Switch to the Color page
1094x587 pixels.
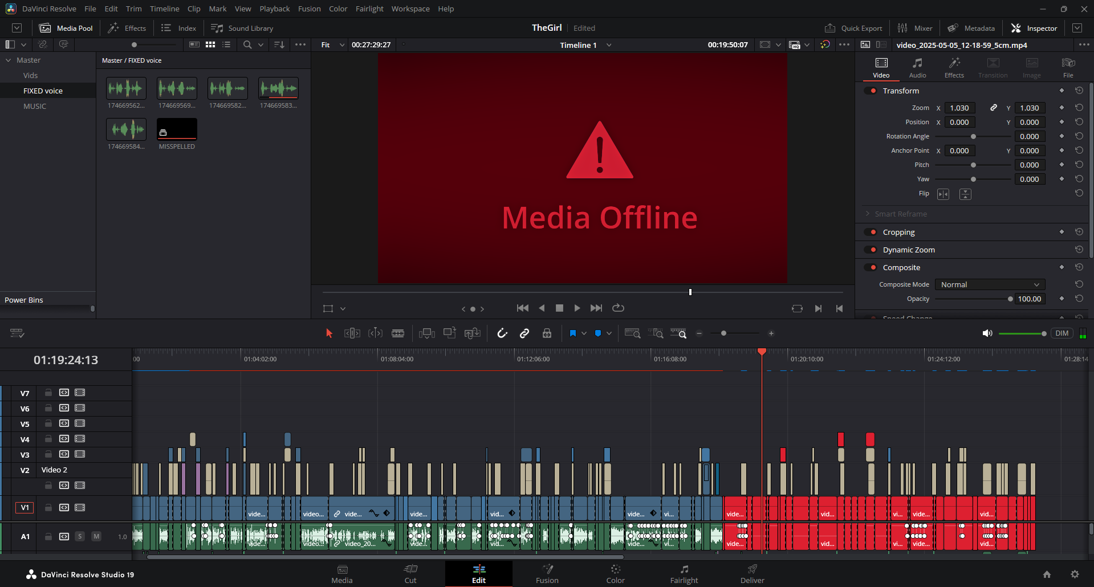click(615, 573)
